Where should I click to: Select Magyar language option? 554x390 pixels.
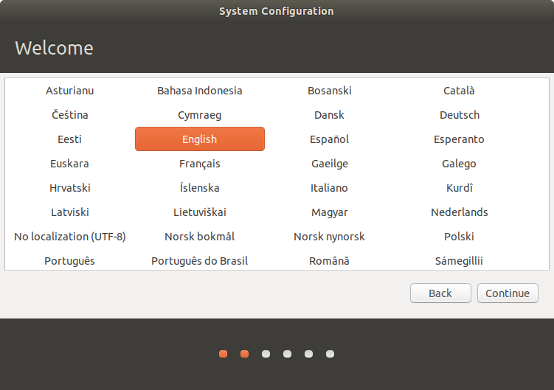(x=330, y=212)
